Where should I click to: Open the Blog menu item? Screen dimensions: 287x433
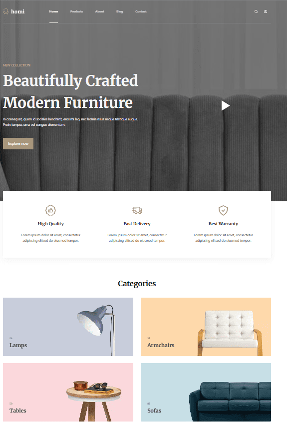click(x=119, y=11)
